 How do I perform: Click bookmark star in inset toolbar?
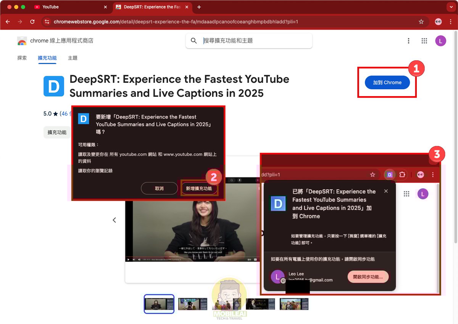click(x=373, y=175)
